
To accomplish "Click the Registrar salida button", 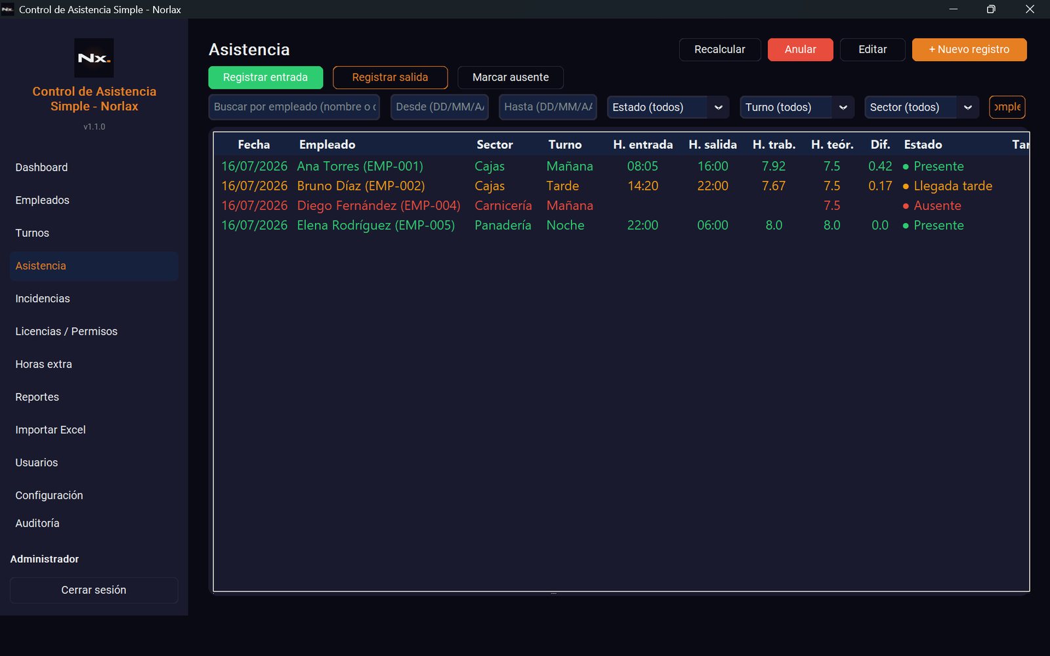I will coord(390,77).
